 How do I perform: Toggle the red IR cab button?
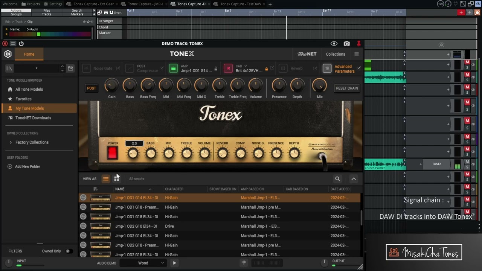coord(228,69)
